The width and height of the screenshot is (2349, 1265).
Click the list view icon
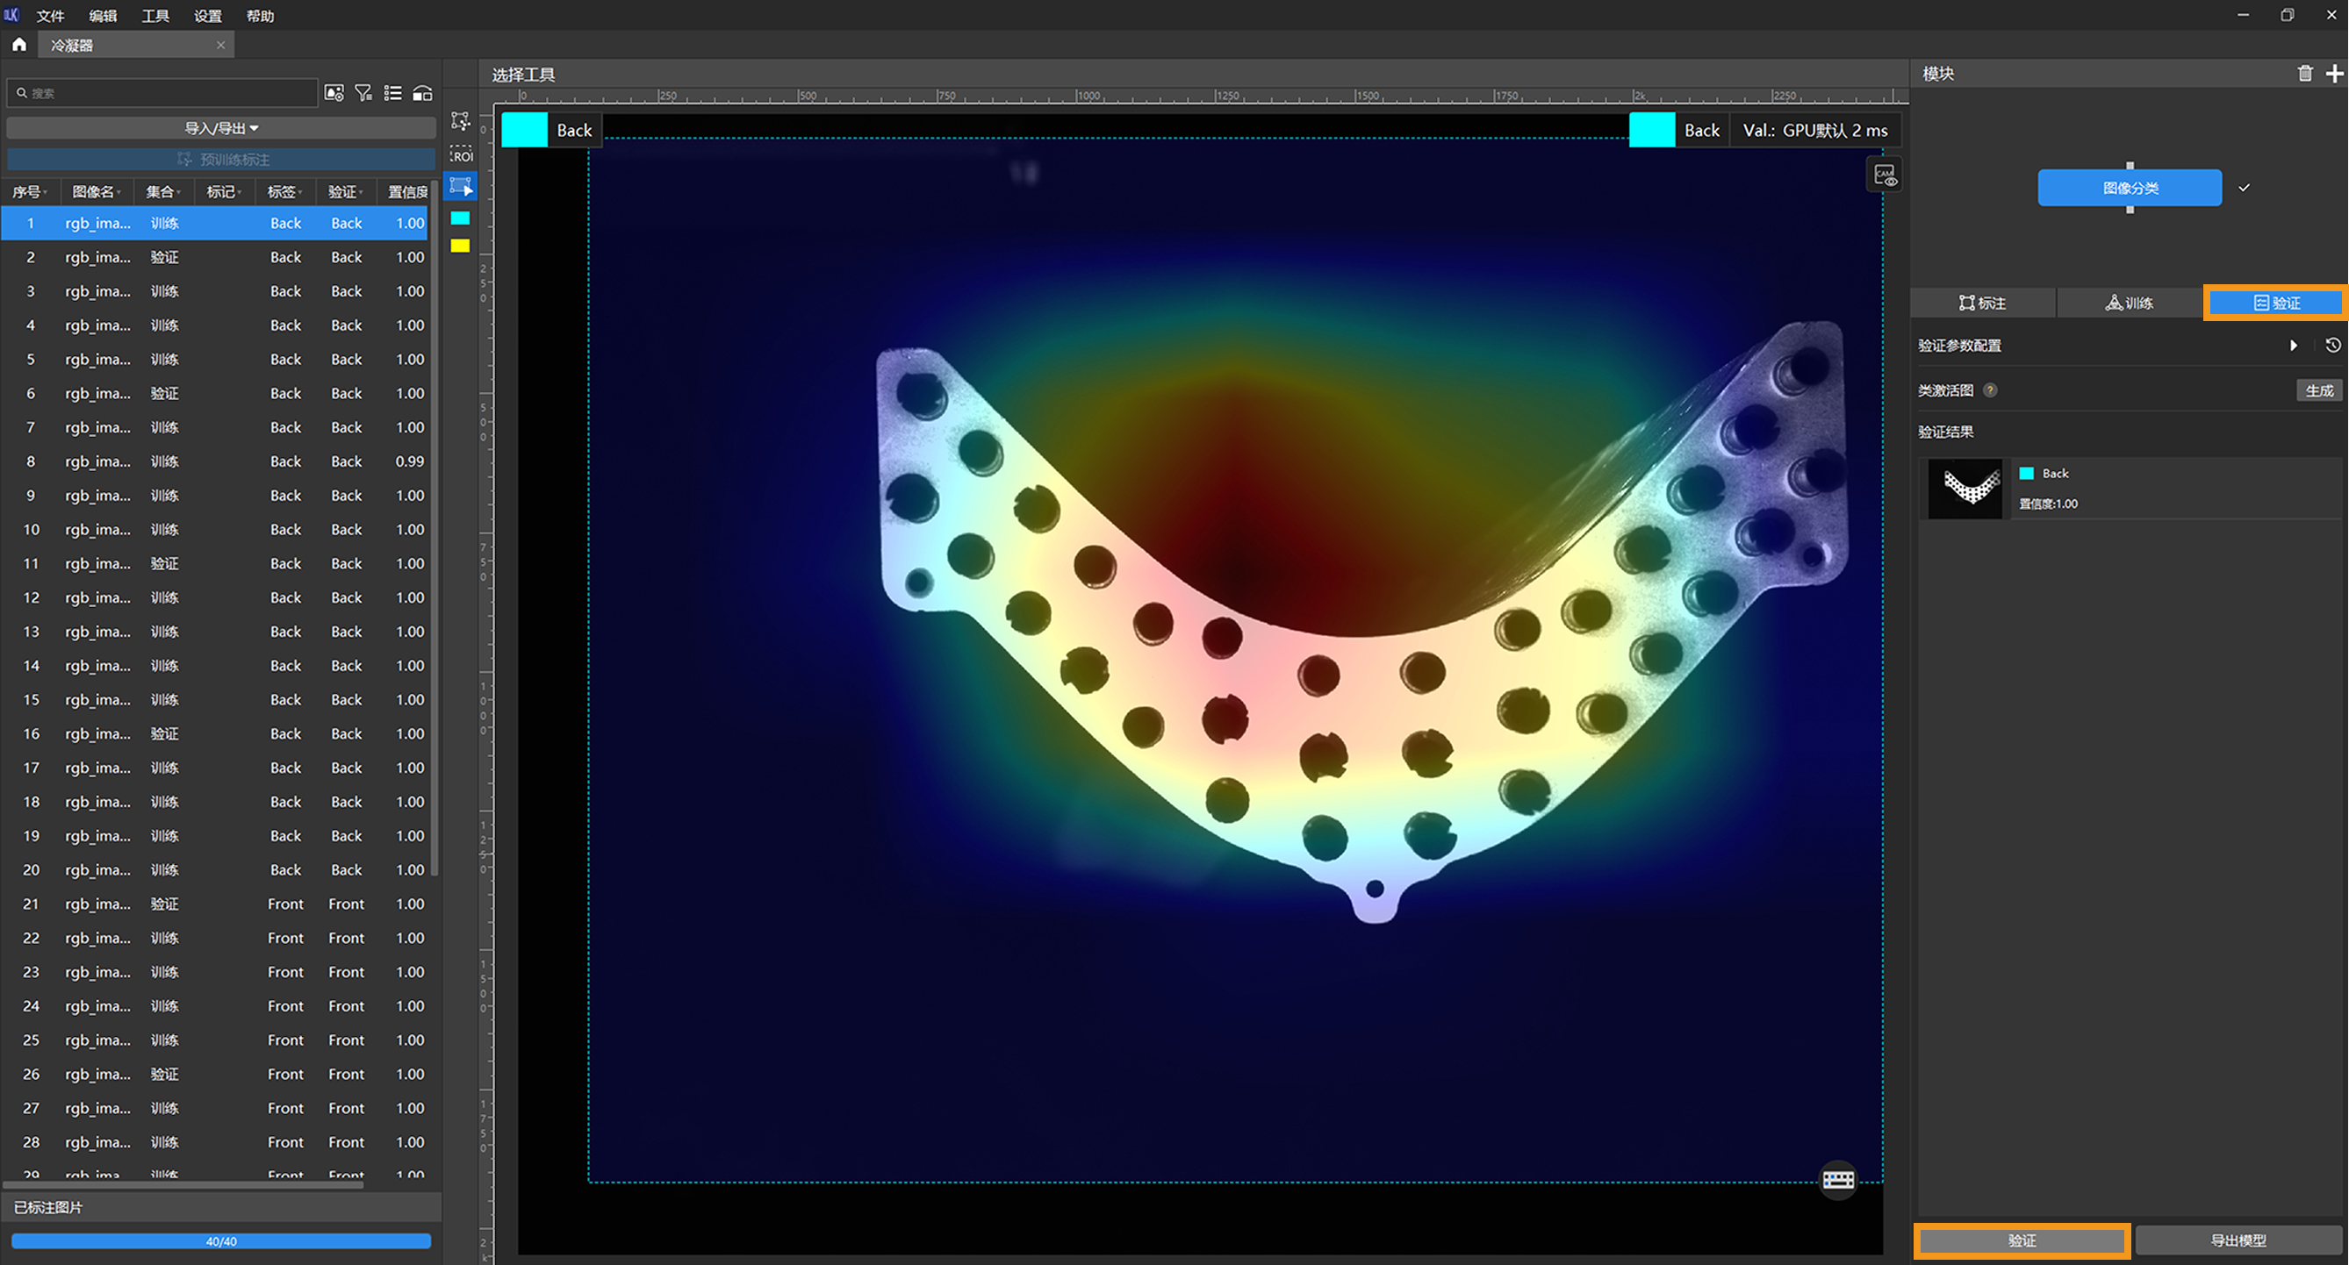tap(393, 93)
